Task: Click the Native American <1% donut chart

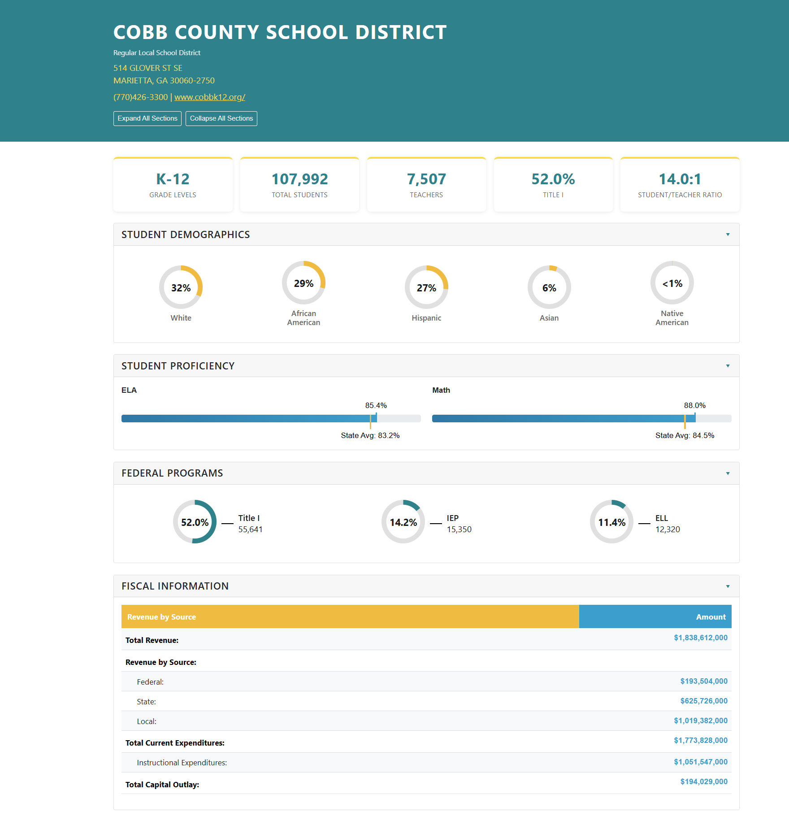Action: (x=672, y=283)
